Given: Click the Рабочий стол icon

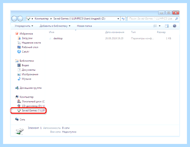Looking at the screenshot, I should coord(19,47).
